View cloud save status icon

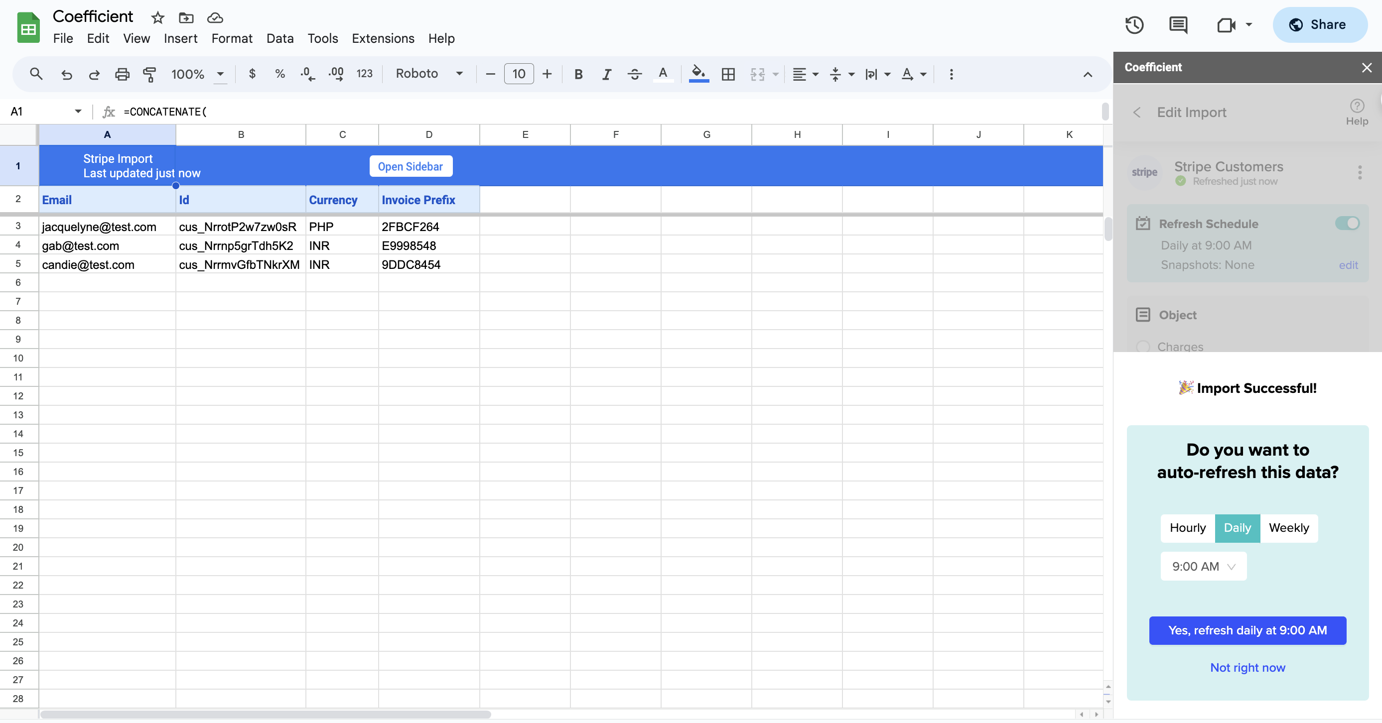[x=215, y=18]
